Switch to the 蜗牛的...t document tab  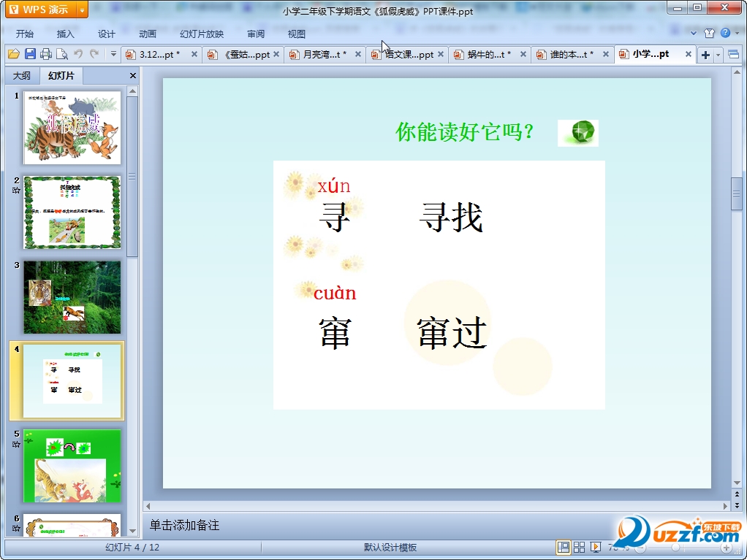pos(489,55)
